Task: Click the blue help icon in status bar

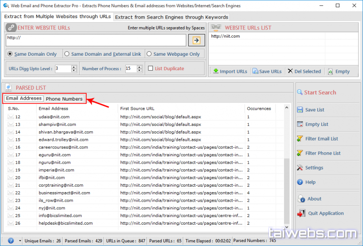Action: pos(11,241)
